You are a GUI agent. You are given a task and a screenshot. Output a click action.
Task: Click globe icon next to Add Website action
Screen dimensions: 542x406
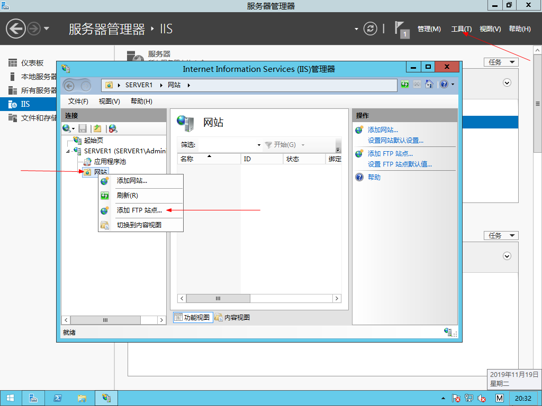tap(359, 130)
